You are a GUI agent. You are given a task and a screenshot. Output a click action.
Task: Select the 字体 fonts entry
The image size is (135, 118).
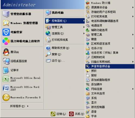click(x=110, y=116)
